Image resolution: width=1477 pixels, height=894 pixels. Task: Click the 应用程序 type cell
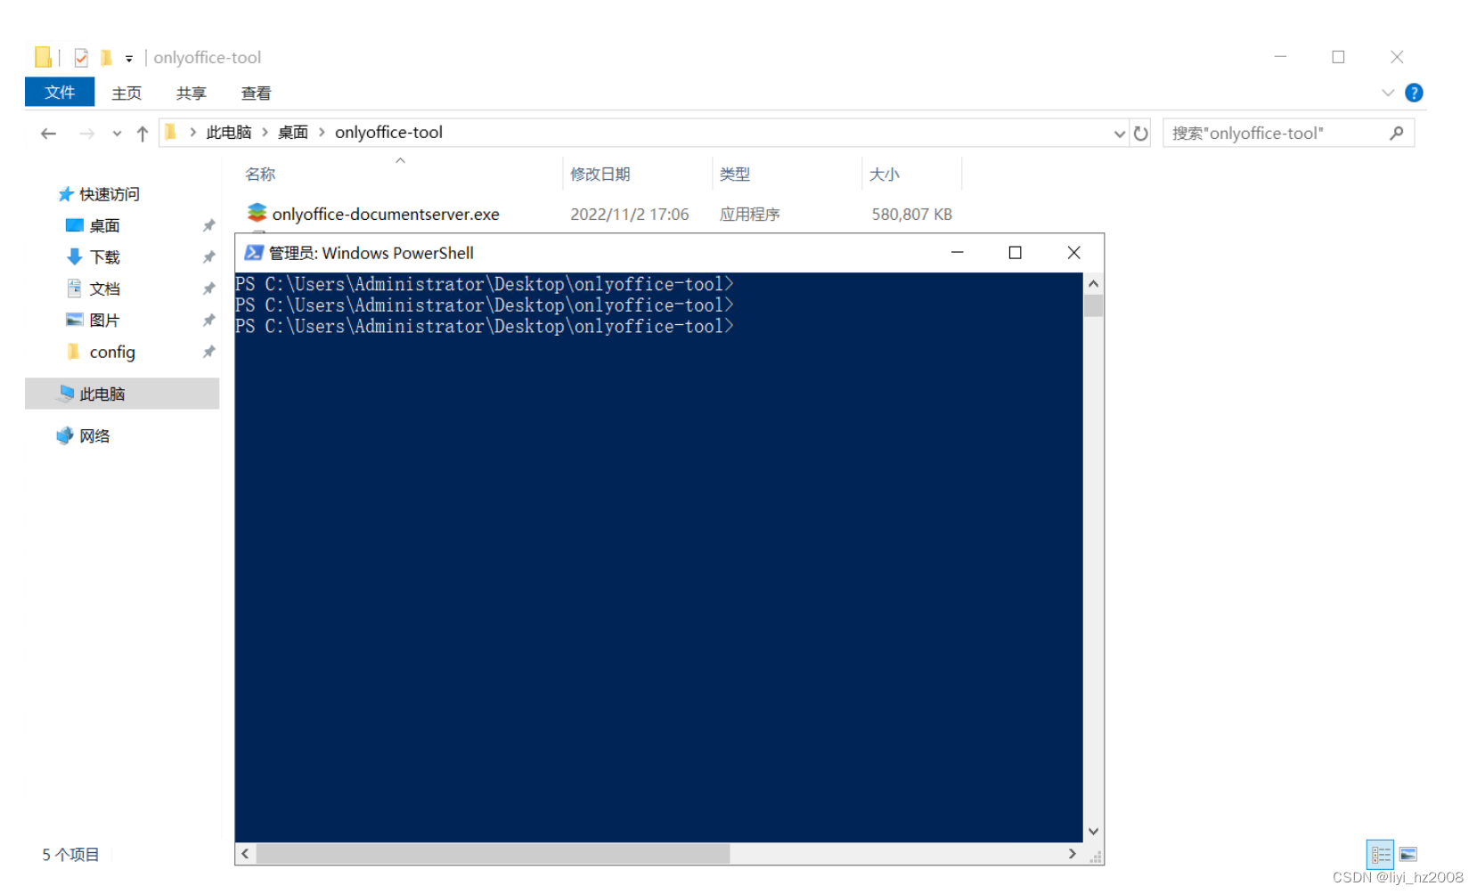point(750,215)
